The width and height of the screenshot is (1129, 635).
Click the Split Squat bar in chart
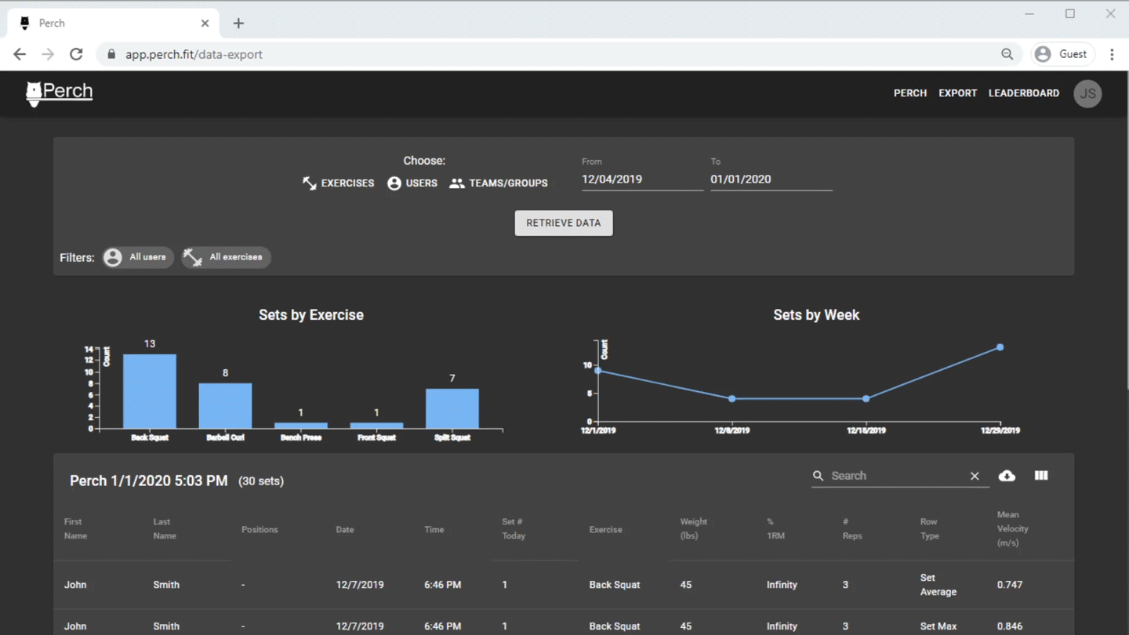click(452, 408)
